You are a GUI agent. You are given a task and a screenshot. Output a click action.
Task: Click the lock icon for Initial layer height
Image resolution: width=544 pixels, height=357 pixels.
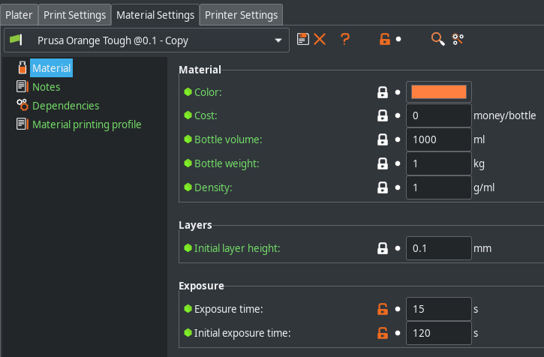[x=383, y=247]
